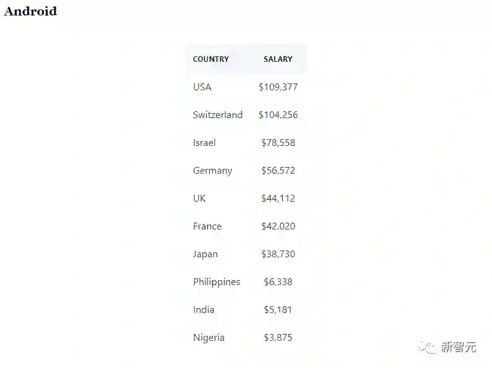Select the USA country cell

(202, 87)
